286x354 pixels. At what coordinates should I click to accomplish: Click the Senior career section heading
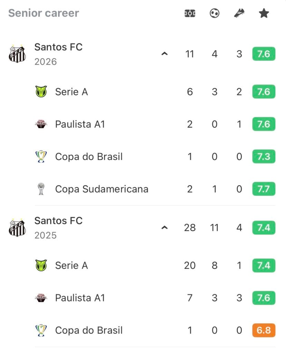[x=44, y=13]
